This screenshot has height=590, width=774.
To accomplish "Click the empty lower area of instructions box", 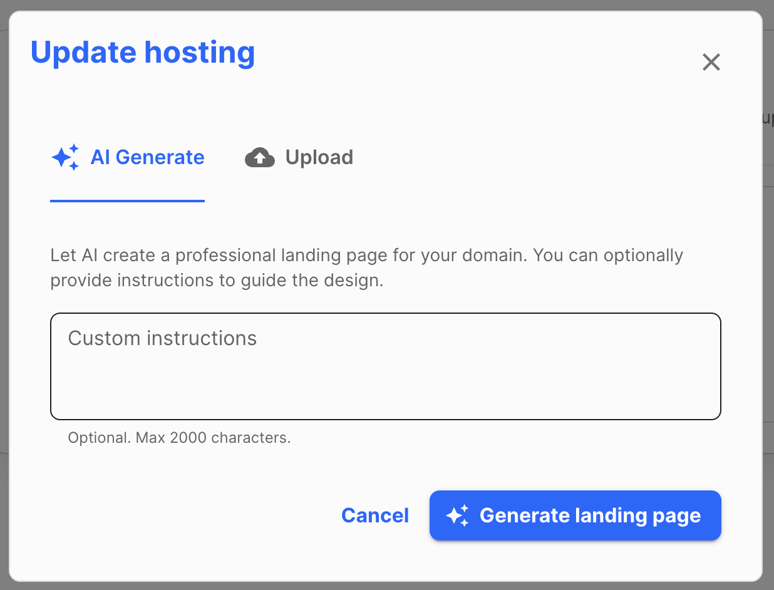I will point(385,391).
